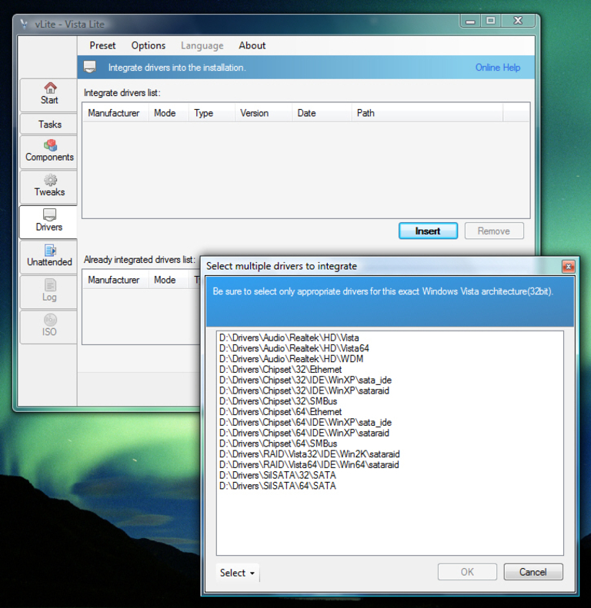Follow the Online Help link
Viewport: 591px width, 608px height.
[497, 68]
